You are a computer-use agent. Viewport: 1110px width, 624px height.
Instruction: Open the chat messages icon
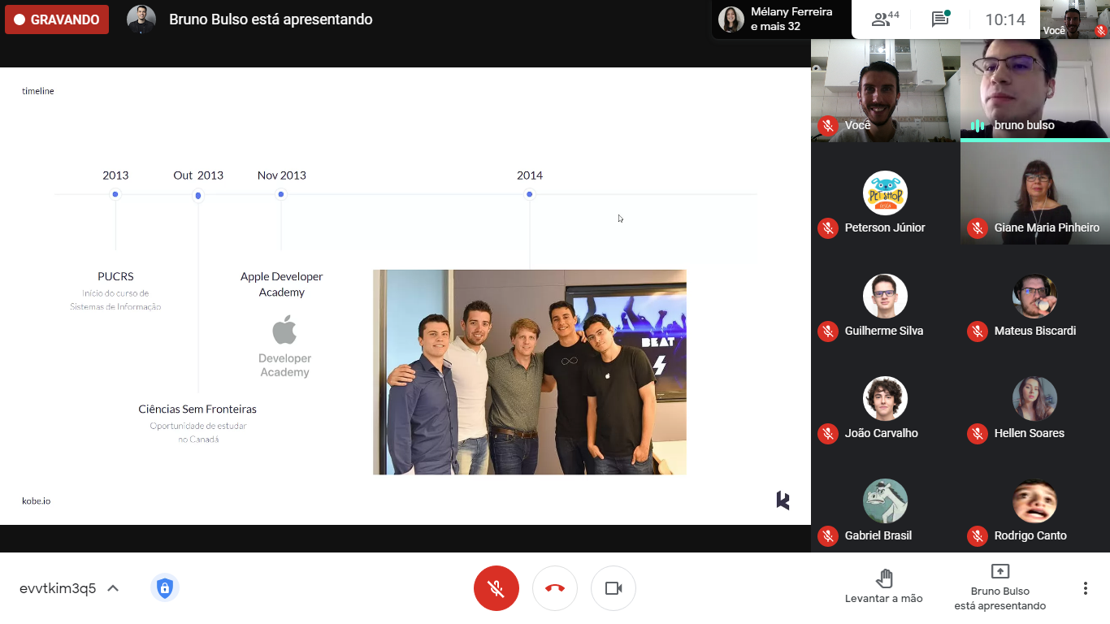click(x=940, y=19)
